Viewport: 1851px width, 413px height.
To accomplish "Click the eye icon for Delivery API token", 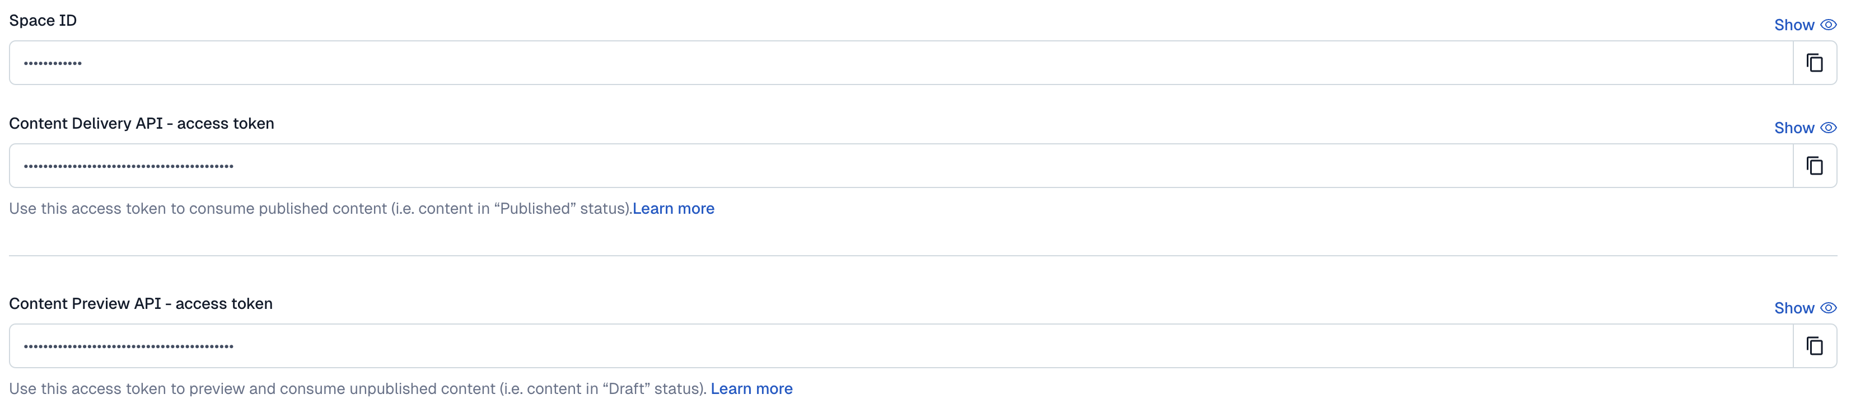I will point(1829,128).
